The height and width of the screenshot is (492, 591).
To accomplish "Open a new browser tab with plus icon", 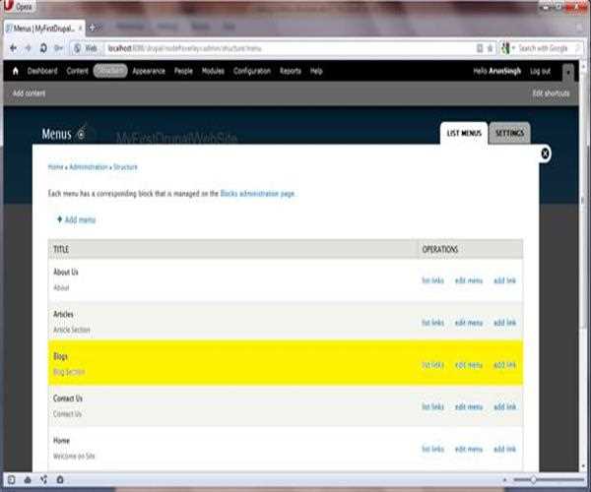I will tap(93, 28).
